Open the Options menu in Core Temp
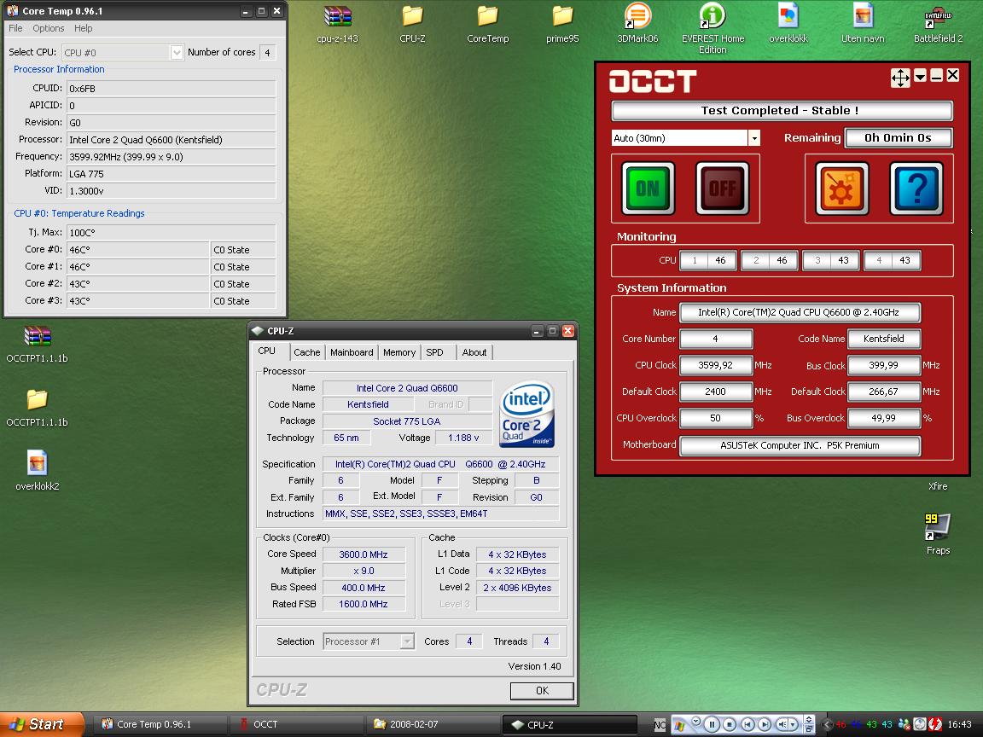 pos(49,28)
